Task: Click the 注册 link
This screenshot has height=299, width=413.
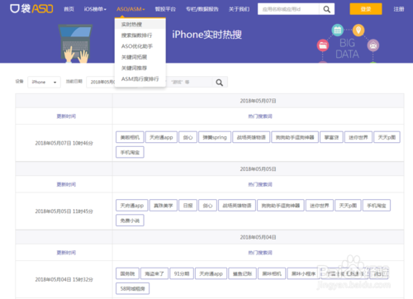Action: click(398, 9)
